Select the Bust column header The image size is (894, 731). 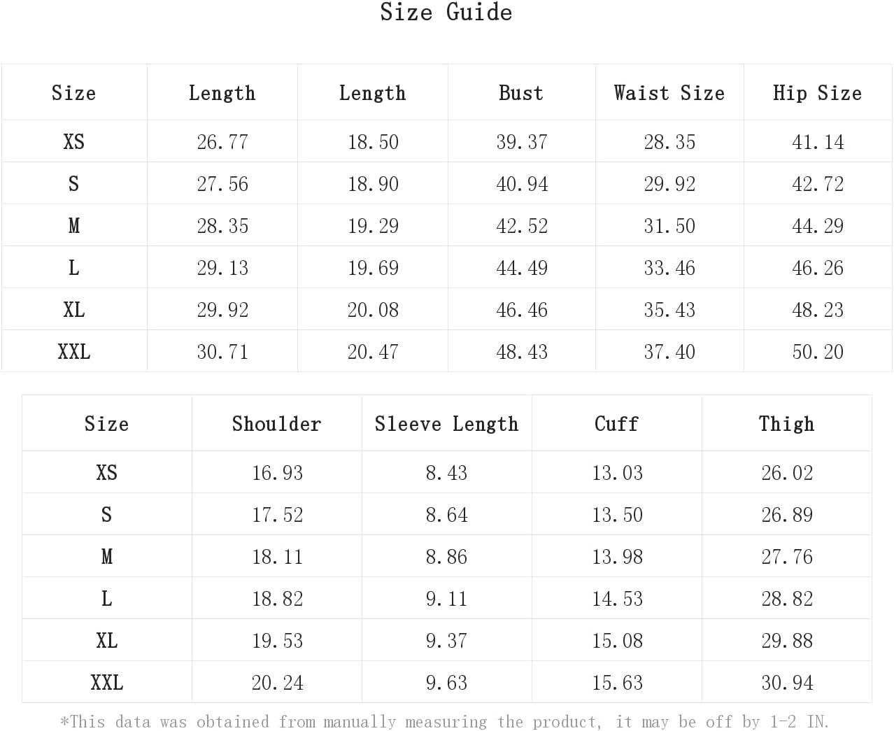521,93
